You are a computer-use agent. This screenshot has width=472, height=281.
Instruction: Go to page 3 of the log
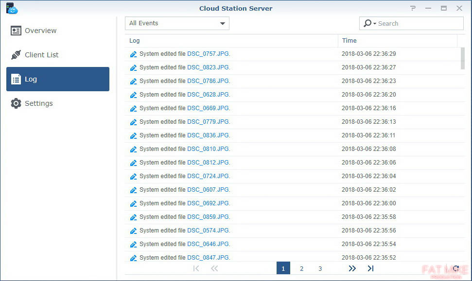(x=320, y=268)
